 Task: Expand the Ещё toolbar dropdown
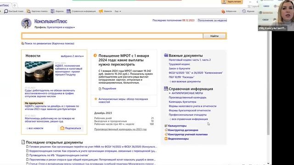118,11
